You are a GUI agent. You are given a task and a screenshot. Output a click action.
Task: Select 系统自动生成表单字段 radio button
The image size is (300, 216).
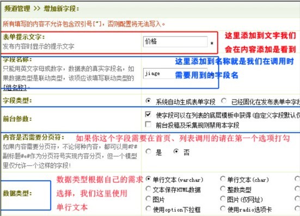(x=148, y=101)
